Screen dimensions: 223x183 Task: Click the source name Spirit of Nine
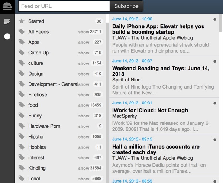coord(126,80)
